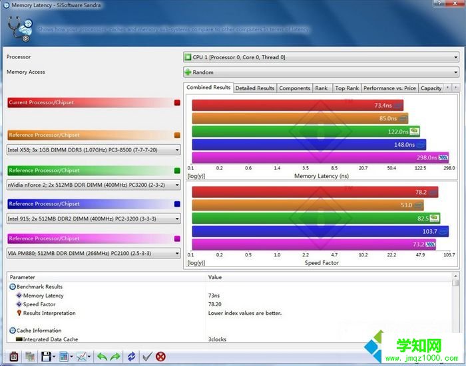Click the green forward arrow icon

click(x=115, y=357)
